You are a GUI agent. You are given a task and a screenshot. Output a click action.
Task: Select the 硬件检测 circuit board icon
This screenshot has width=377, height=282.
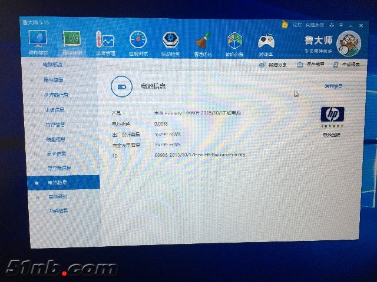point(71,39)
